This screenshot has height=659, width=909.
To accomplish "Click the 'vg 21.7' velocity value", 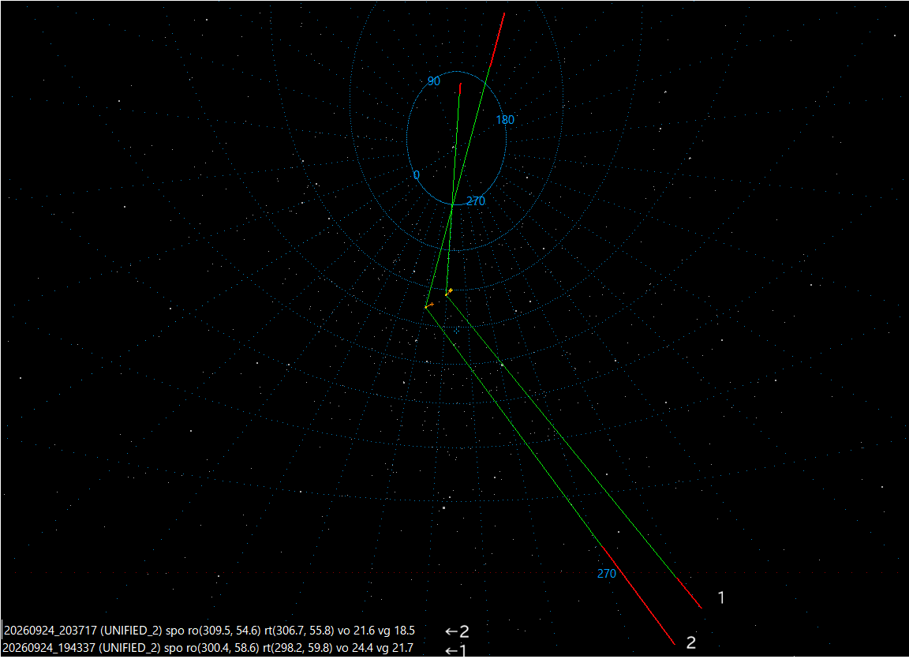I will click(x=395, y=647).
